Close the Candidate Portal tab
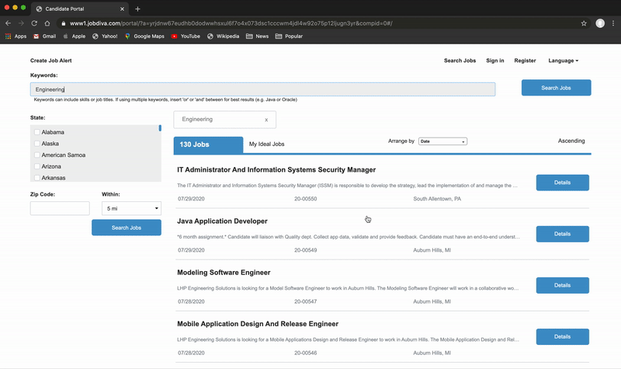This screenshot has width=621, height=369. 122,9
